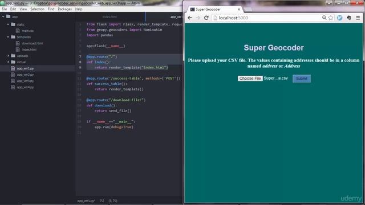Click the browser back arrow
365x205 pixels.
[190, 18]
